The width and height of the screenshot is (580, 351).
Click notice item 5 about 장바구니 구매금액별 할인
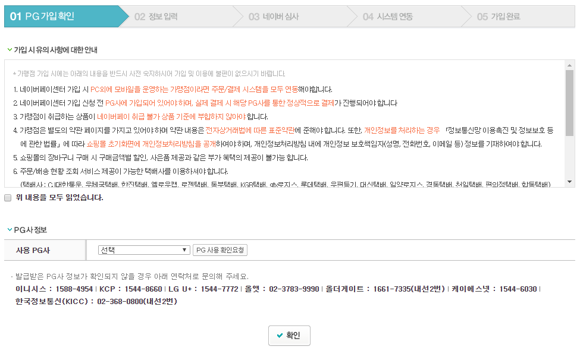click(161, 157)
